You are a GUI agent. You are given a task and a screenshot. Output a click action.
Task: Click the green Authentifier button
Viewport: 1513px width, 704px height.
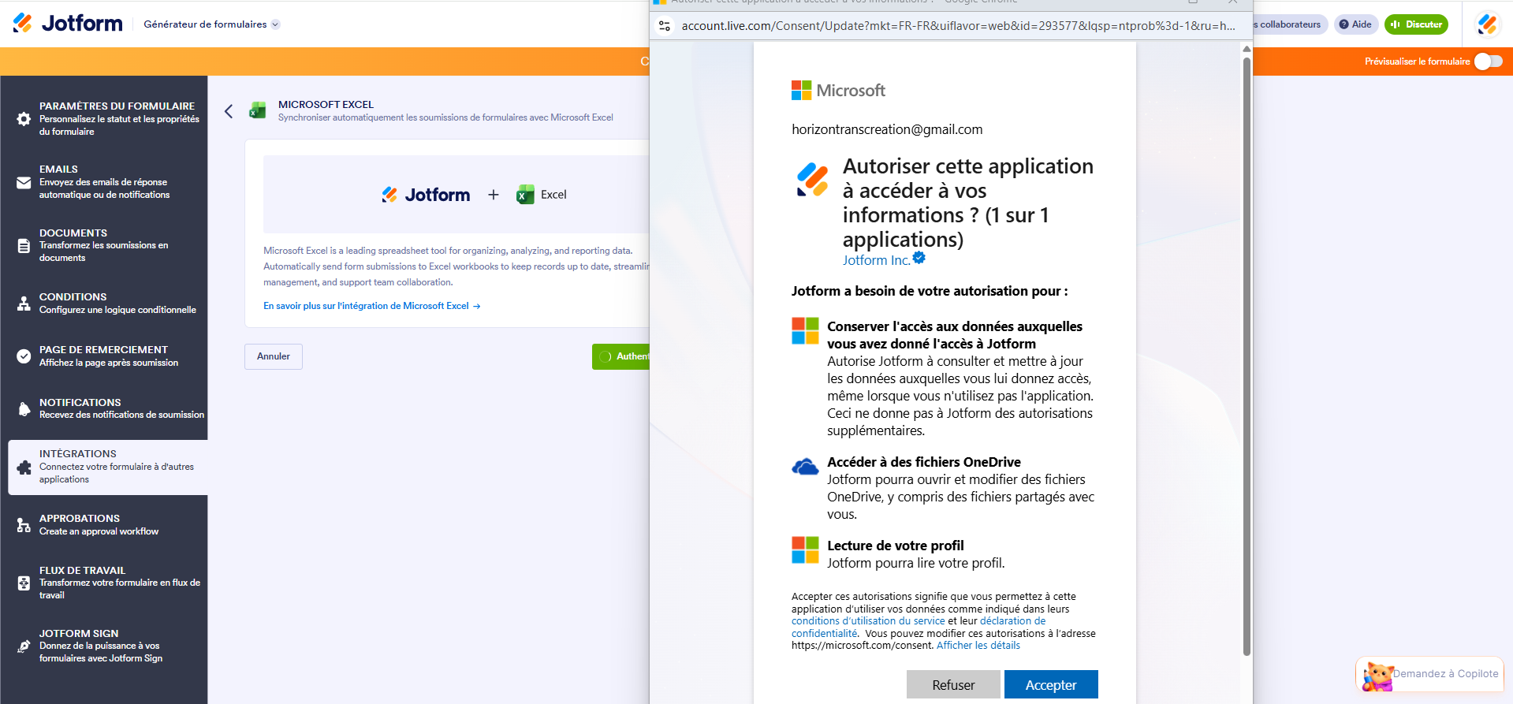(621, 356)
